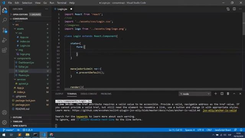Viewport: 245px width, 138px height.
Task: Switch to the Problems tab
Action: (106, 94)
